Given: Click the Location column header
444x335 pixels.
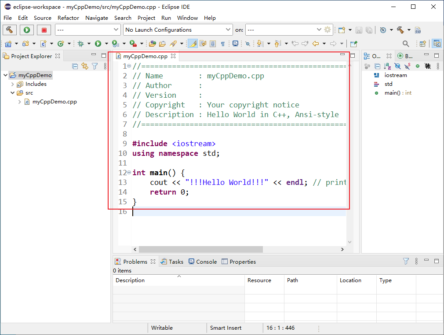Looking at the screenshot, I should point(357,280).
